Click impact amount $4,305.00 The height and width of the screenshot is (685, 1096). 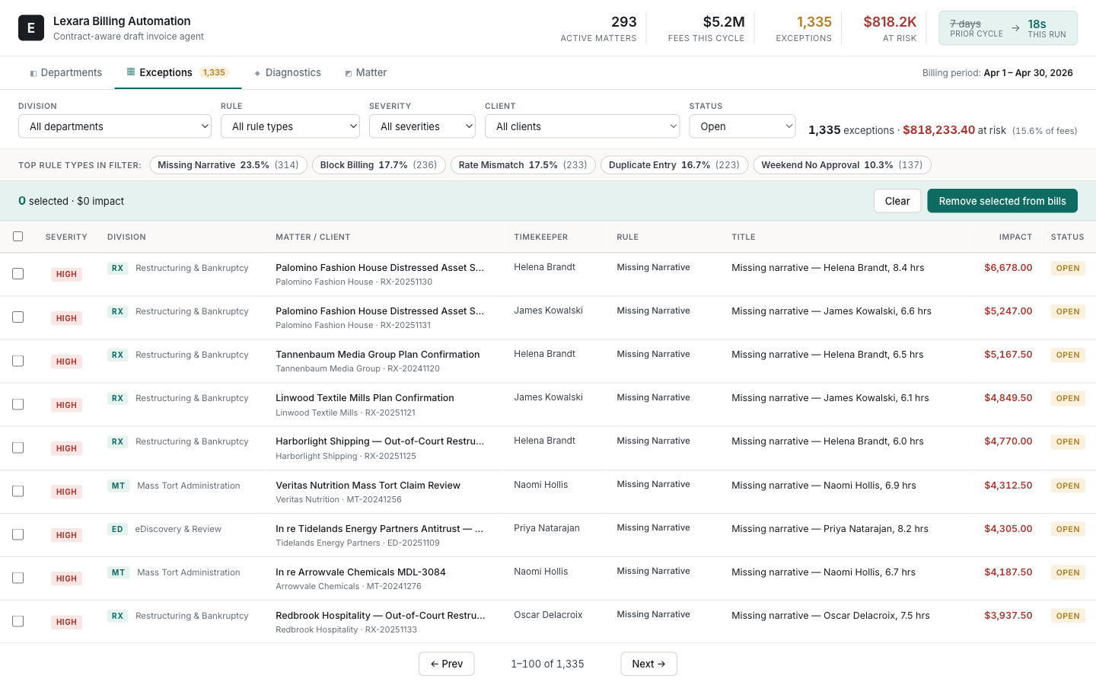click(1008, 529)
